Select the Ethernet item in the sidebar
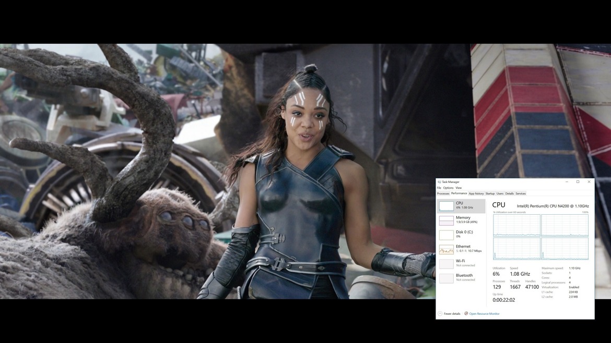 coord(461,249)
